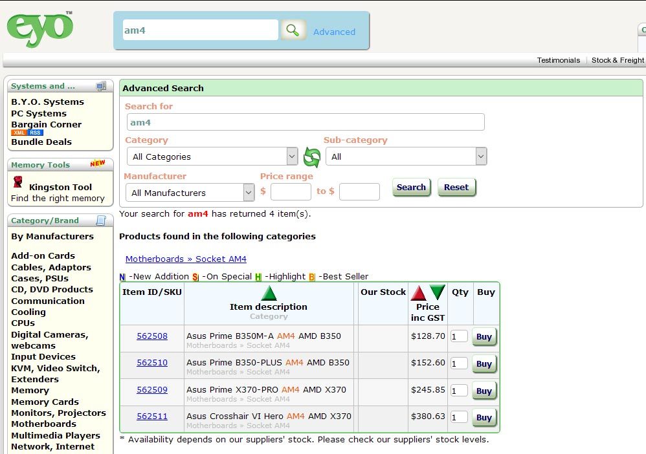Click the magnifier search icon
Screen dimensions: 646x454
click(293, 30)
